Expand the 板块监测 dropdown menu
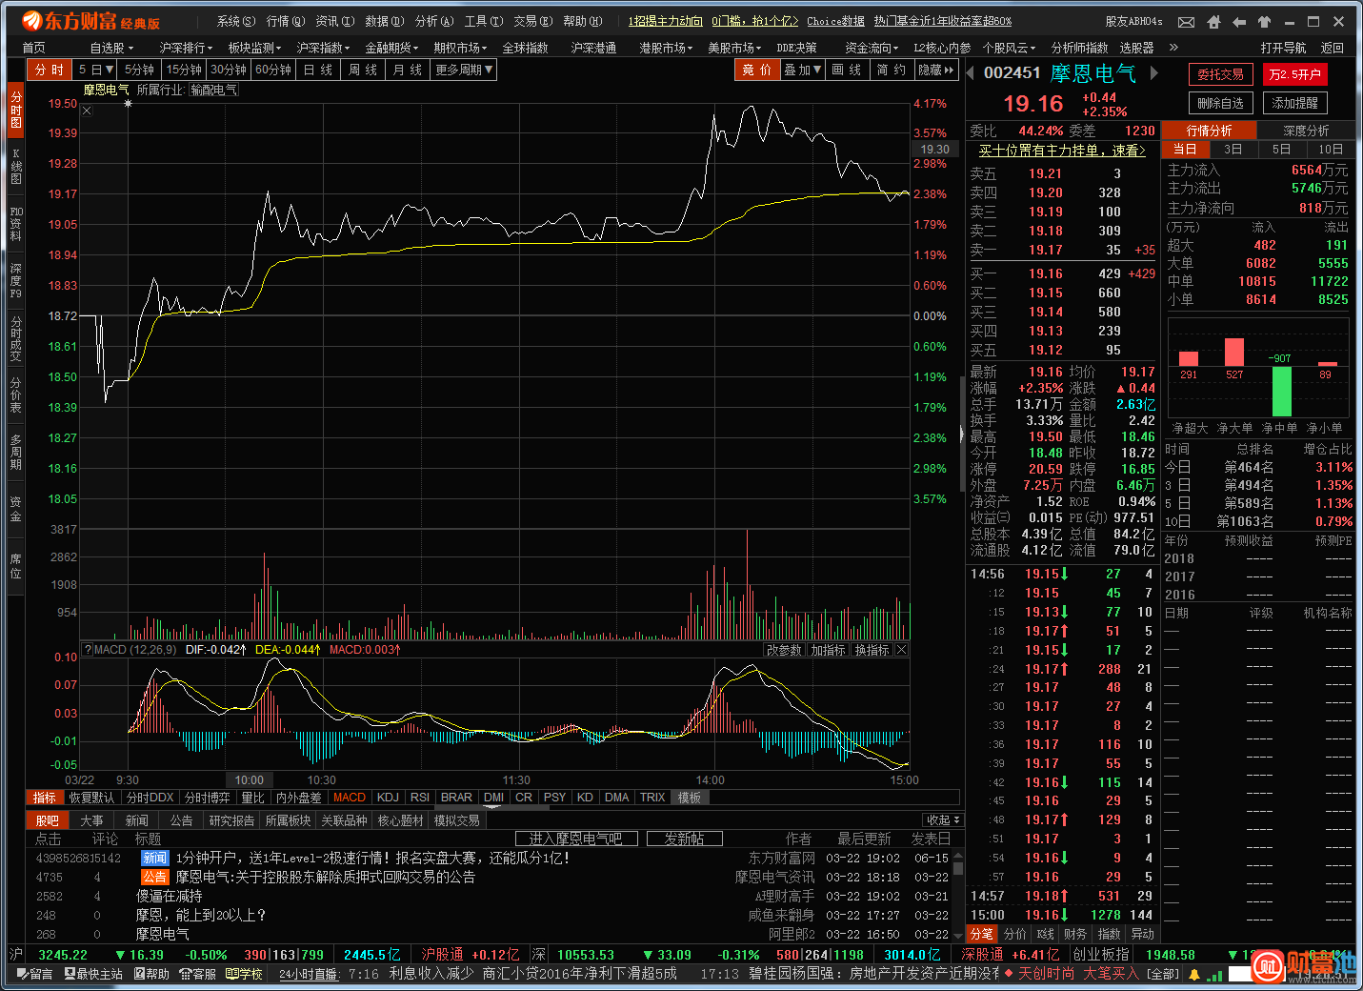 254,47
